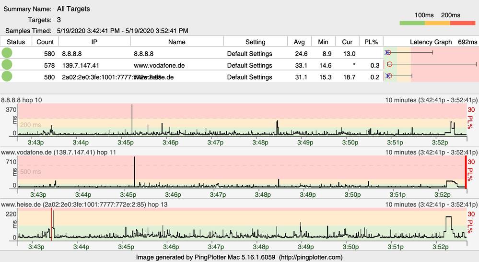The width and height of the screenshot is (479, 262).
Task: Click the Samples Timed date range text
Action: [x=122, y=31]
